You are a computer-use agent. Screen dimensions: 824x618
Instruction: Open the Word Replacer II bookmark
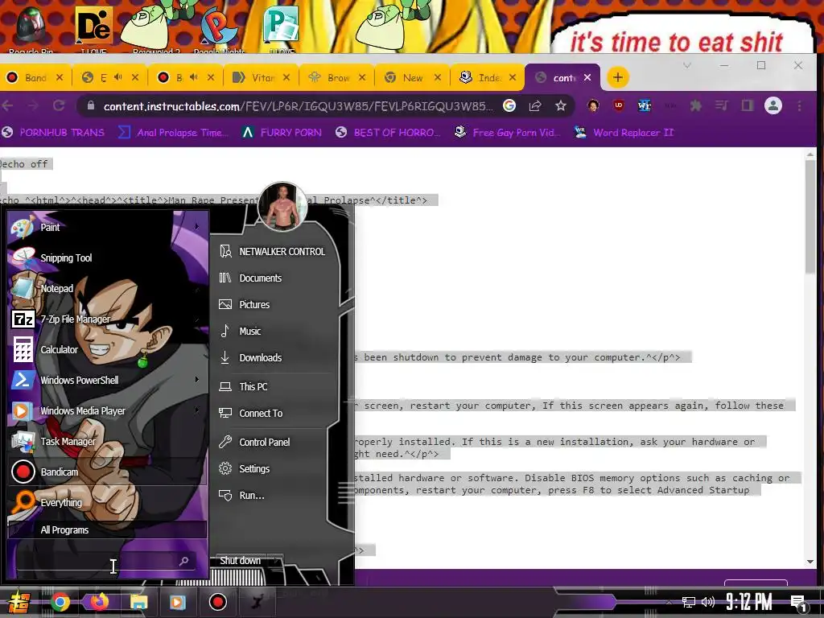point(624,133)
